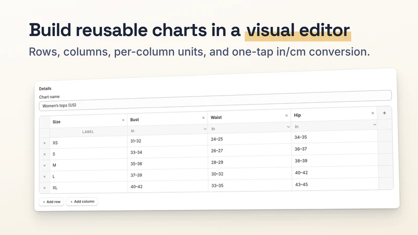Screen dimensions: 418x235
Task: Edit the Waist value 28–29
Action: tap(250, 162)
